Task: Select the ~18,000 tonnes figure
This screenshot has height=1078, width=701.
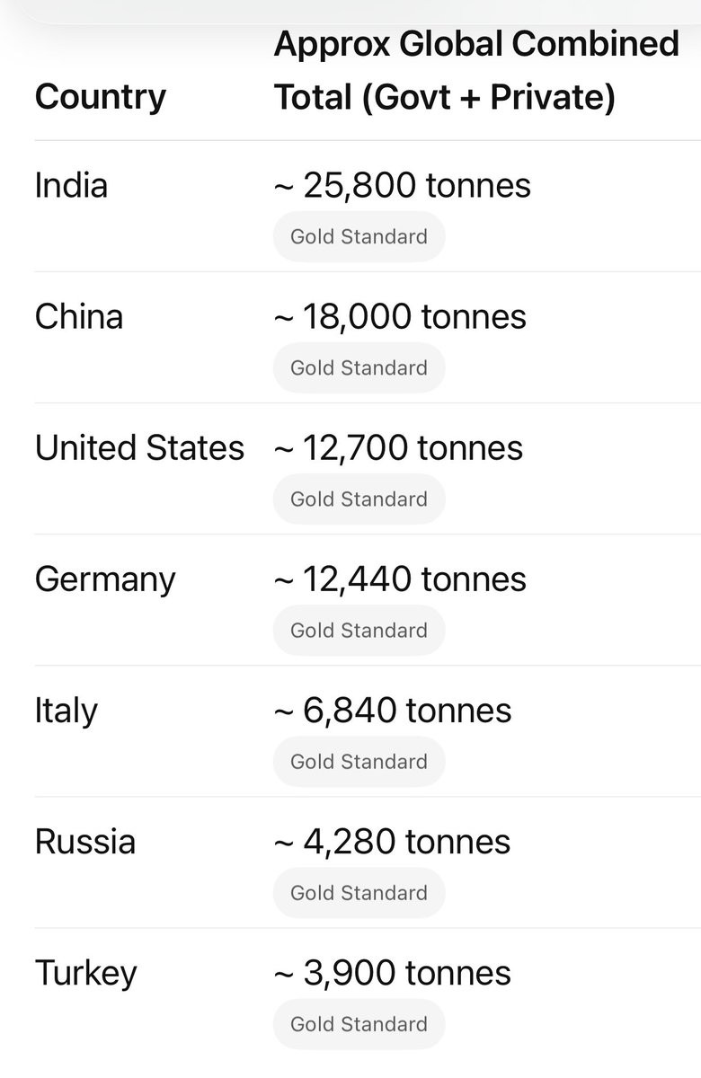Action: [x=400, y=317]
